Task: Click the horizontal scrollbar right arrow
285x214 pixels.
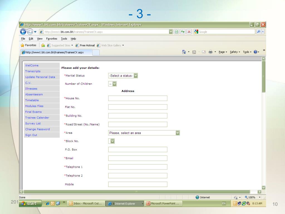Action: coord(259,192)
